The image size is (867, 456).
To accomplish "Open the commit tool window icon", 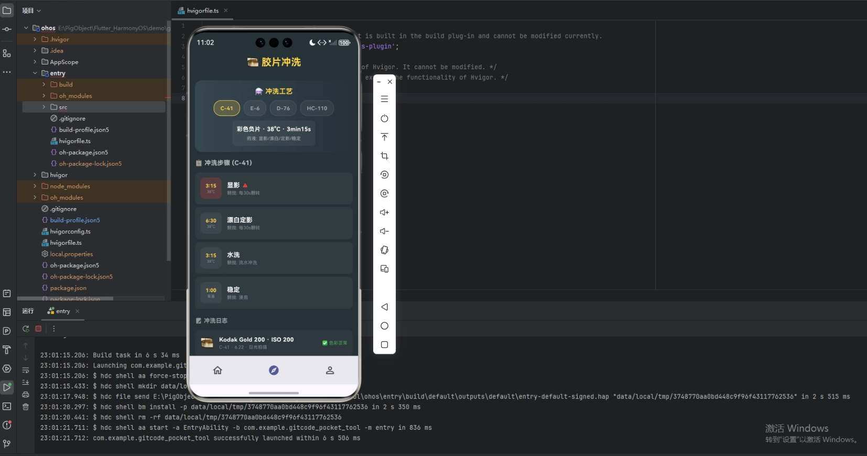I will (x=7, y=29).
